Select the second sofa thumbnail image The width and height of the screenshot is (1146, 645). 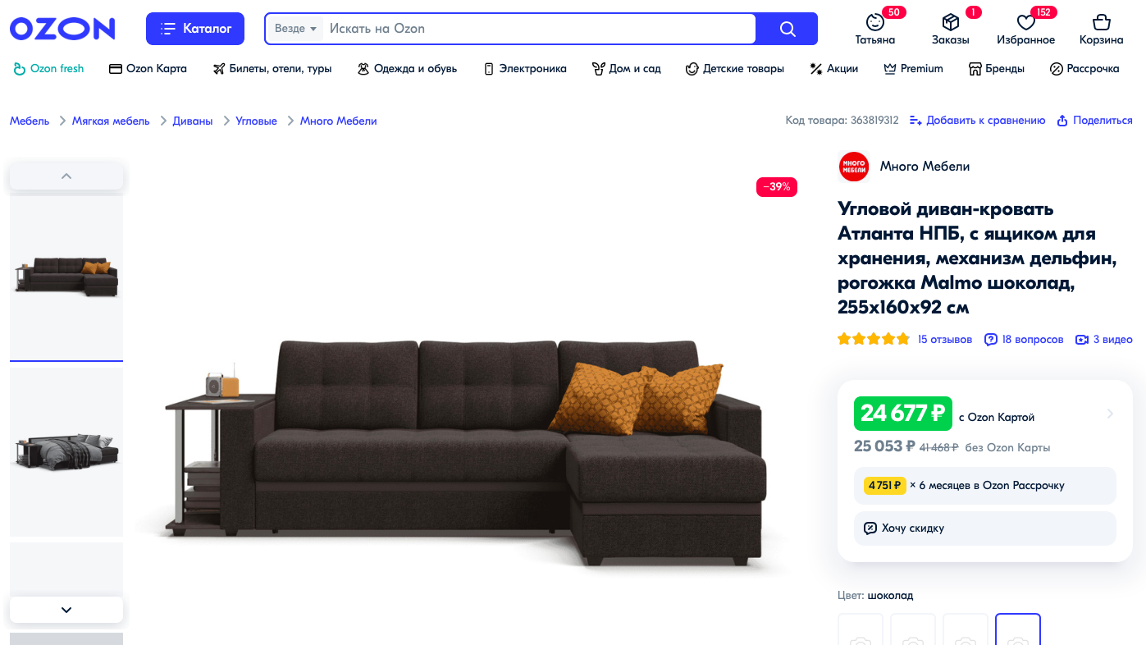coord(66,451)
